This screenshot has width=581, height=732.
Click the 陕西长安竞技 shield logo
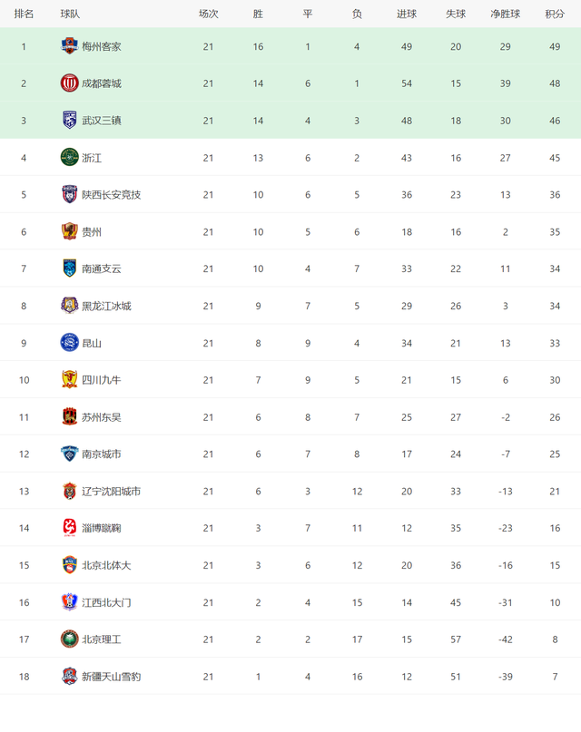tap(69, 194)
